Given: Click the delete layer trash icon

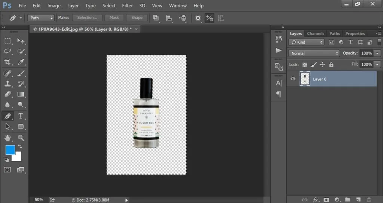Looking at the screenshot, I should coord(369,200).
